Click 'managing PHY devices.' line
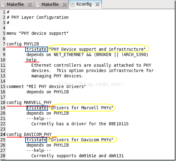Viewport: 176px width, 161px height. pyautogui.click(x=57, y=76)
